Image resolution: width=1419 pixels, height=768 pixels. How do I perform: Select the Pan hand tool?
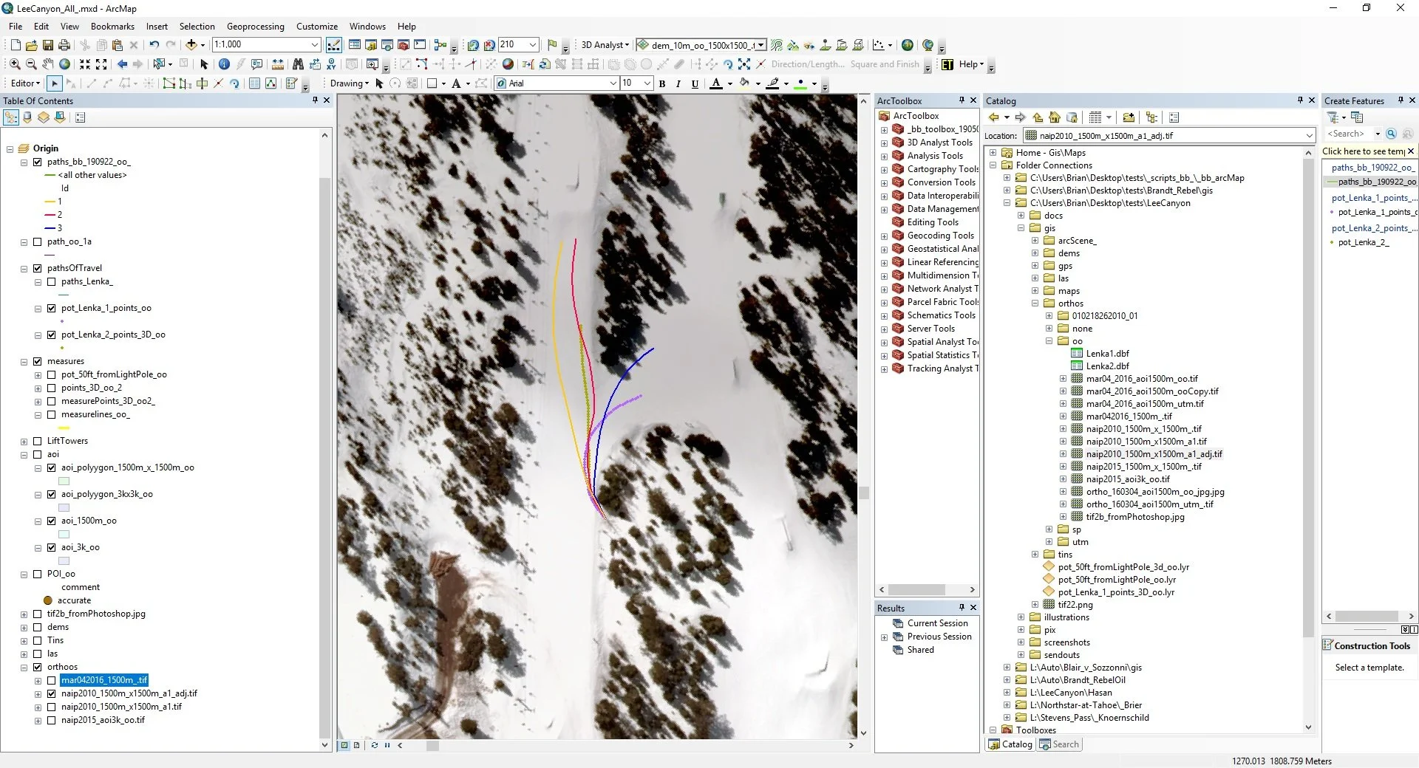(48, 64)
